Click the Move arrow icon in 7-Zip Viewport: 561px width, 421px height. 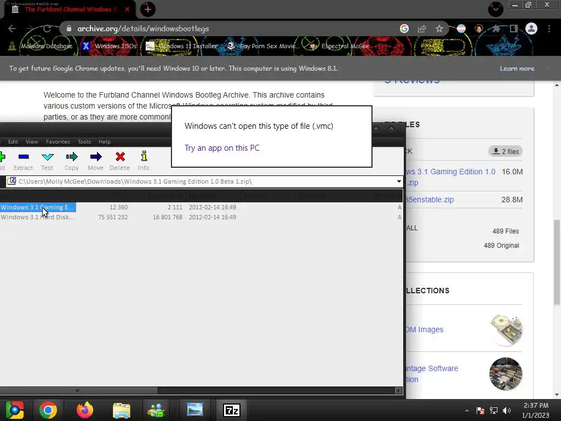tap(96, 157)
